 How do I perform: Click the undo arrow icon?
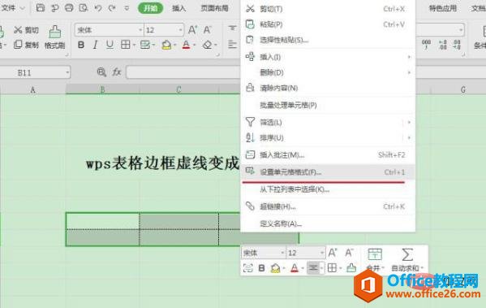coord(98,8)
